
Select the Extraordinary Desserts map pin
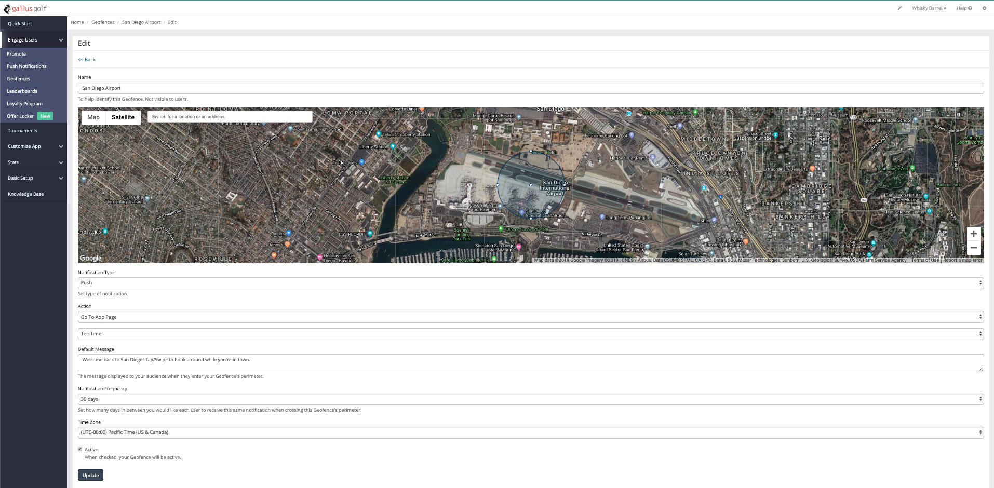click(812, 168)
